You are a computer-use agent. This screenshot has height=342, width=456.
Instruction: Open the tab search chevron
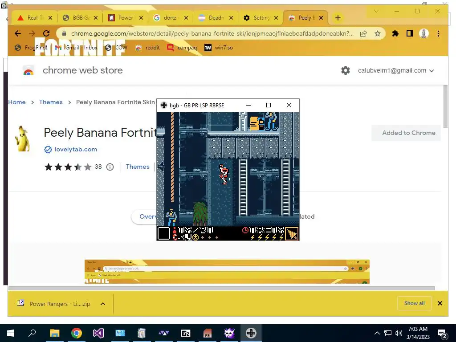tap(376, 11)
